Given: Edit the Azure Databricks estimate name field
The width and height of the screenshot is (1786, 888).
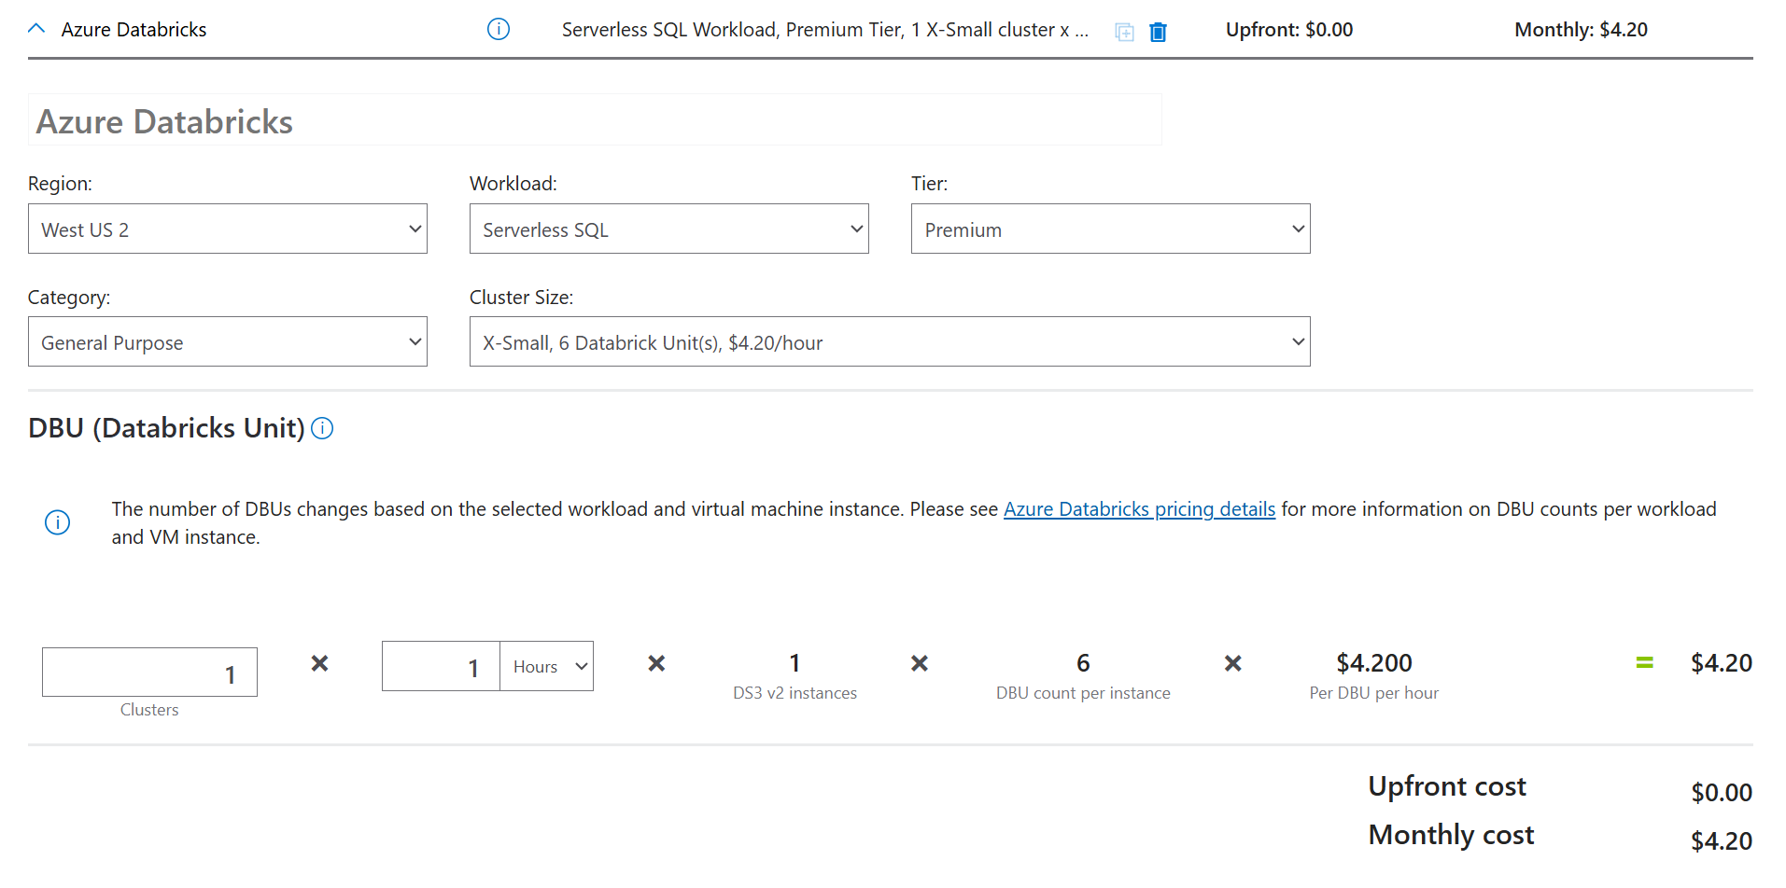Looking at the screenshot, I should click(595, 120).
